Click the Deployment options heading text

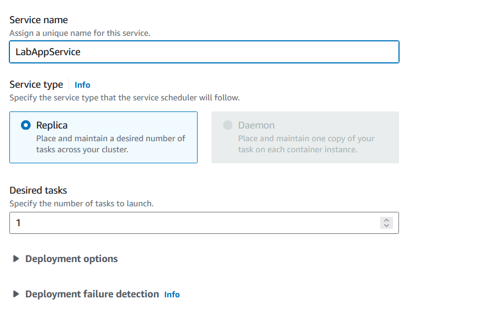72,259
